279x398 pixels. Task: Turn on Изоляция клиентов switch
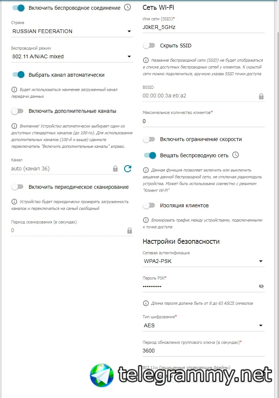[149, 205]
